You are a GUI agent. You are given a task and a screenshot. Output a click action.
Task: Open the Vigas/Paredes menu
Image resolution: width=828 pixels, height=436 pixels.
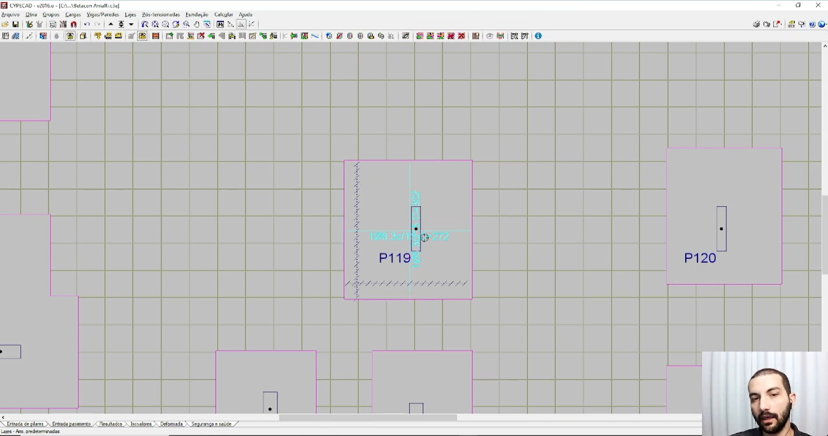[x=103, y=14]
